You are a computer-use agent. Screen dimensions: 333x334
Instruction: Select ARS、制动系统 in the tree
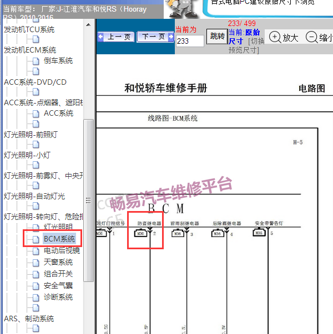(29, 319)
